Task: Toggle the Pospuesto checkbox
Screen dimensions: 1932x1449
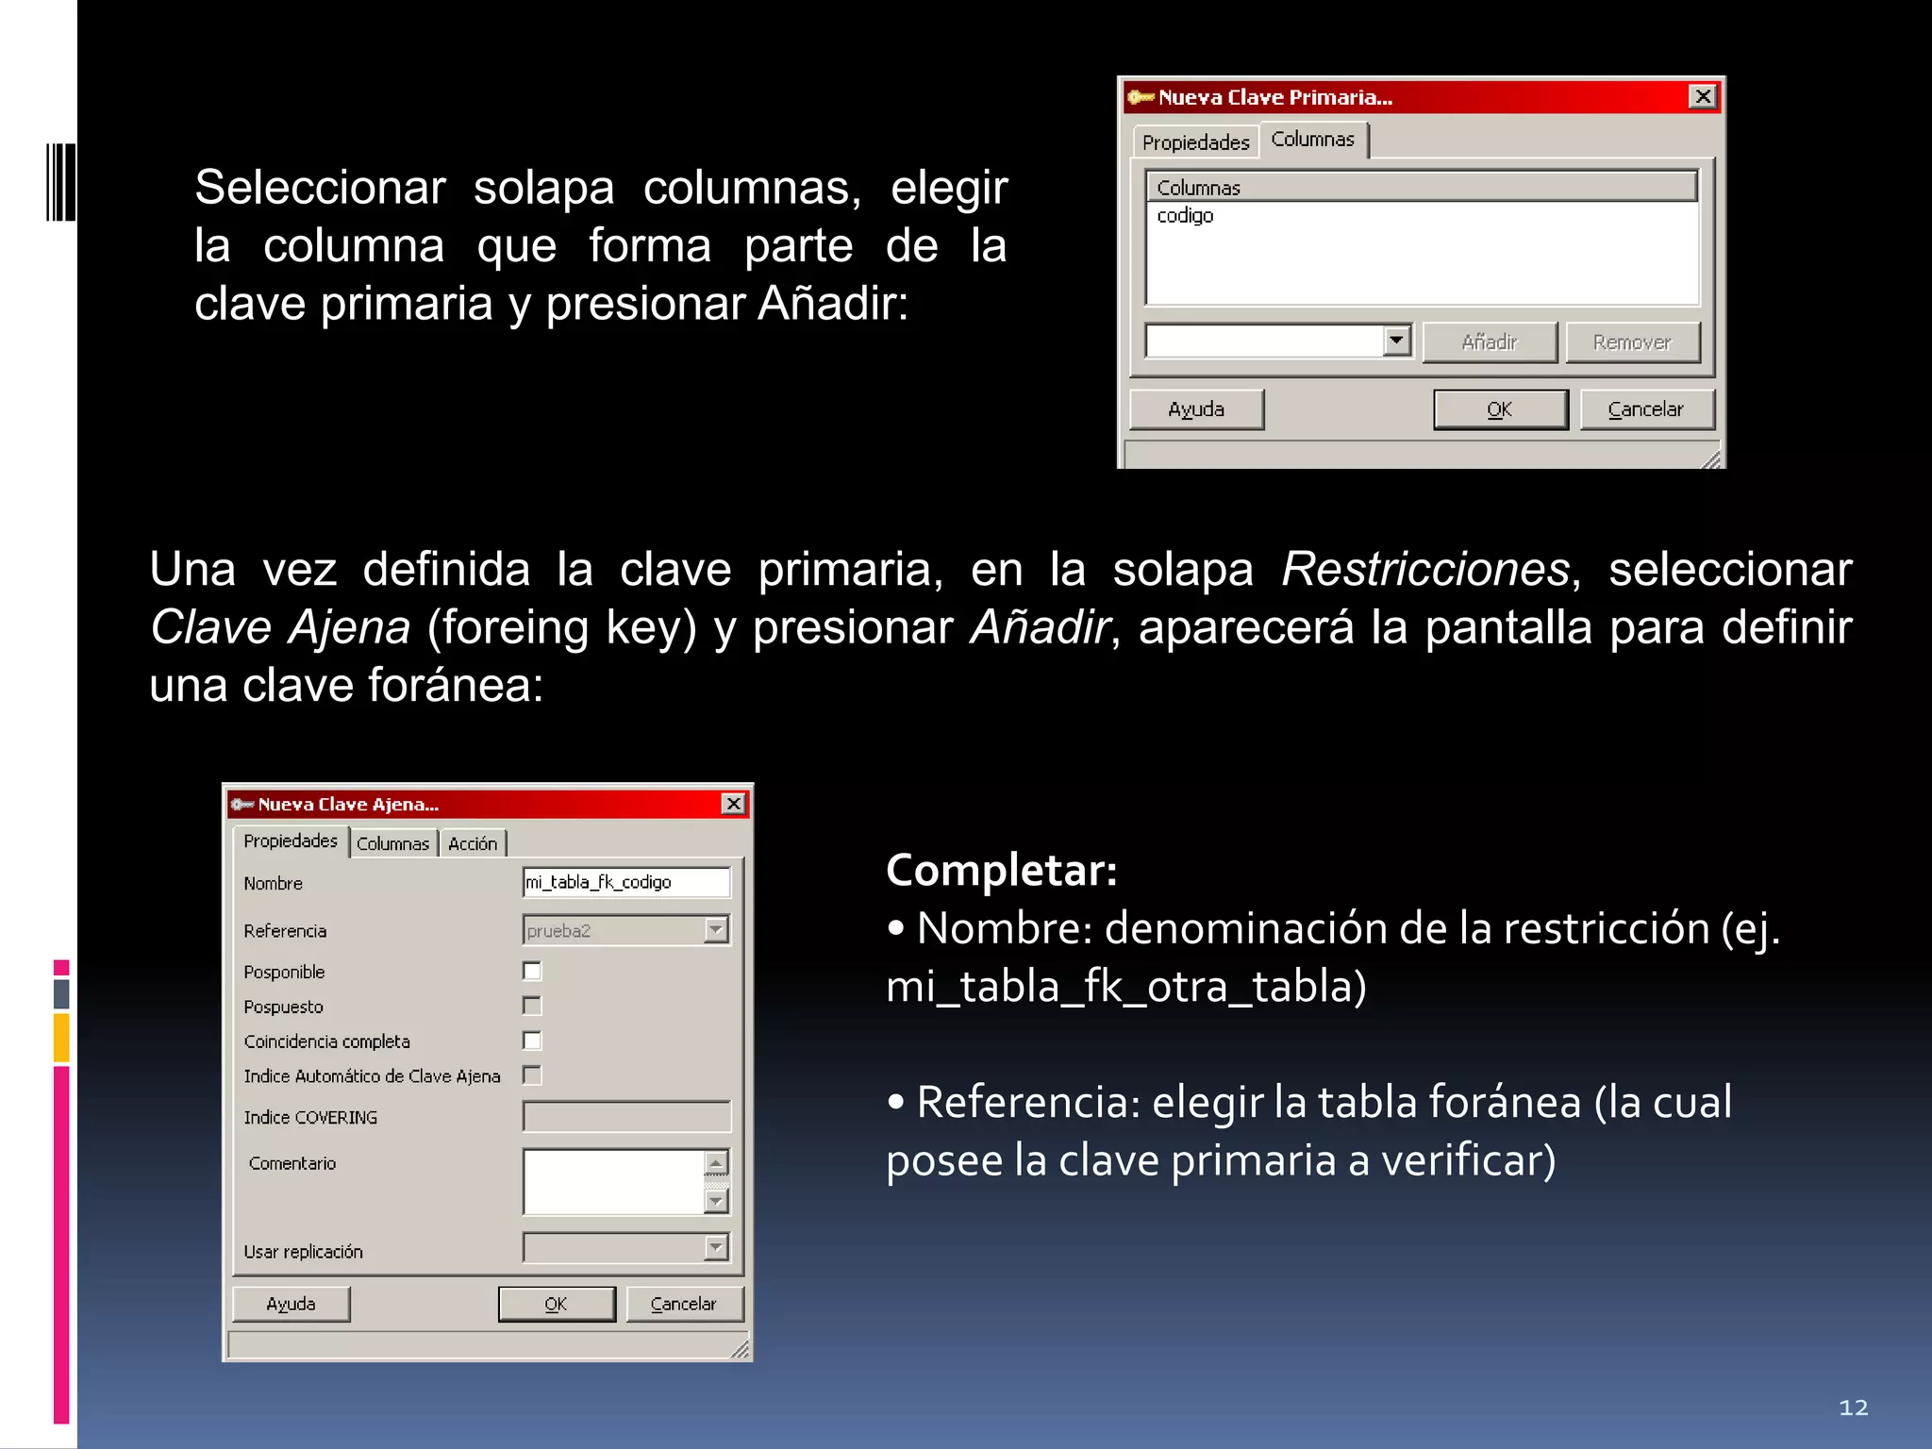Action: 532,1006
